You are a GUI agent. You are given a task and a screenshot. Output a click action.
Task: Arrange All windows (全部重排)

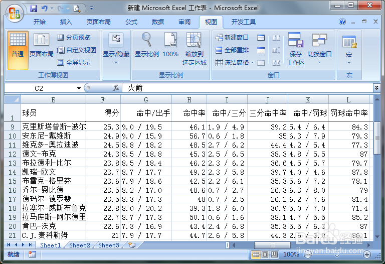click(x=232, y=50)
